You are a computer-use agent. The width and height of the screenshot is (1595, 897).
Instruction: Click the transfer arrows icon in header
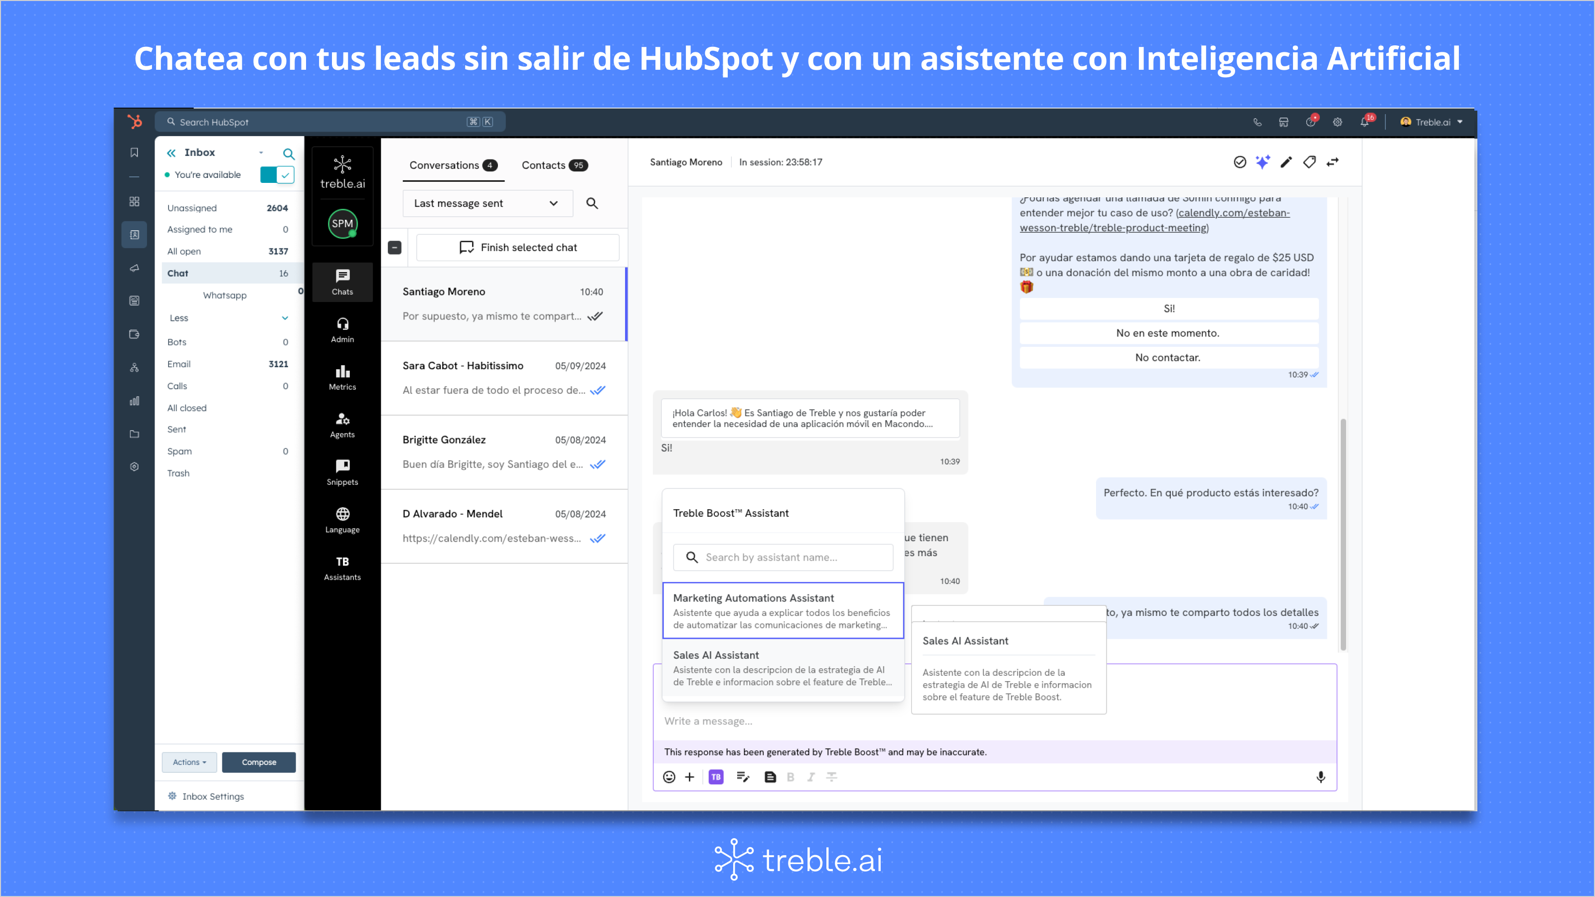[1332, 162]
